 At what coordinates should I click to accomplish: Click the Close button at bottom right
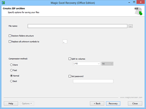(x=135, y=103)
